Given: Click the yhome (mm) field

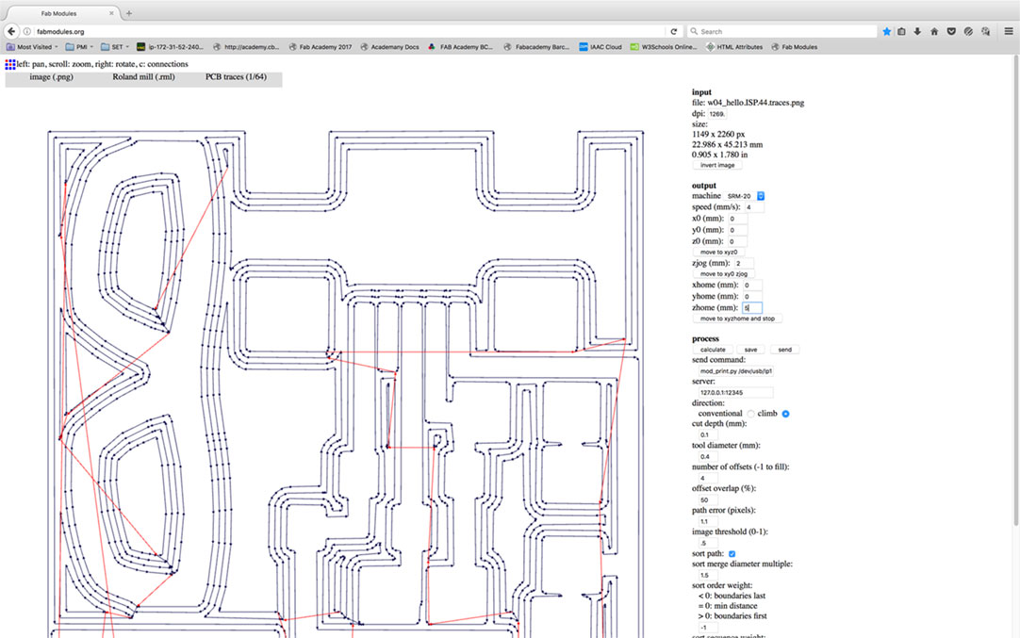Looking at the screenshot, I should (752, 297).
